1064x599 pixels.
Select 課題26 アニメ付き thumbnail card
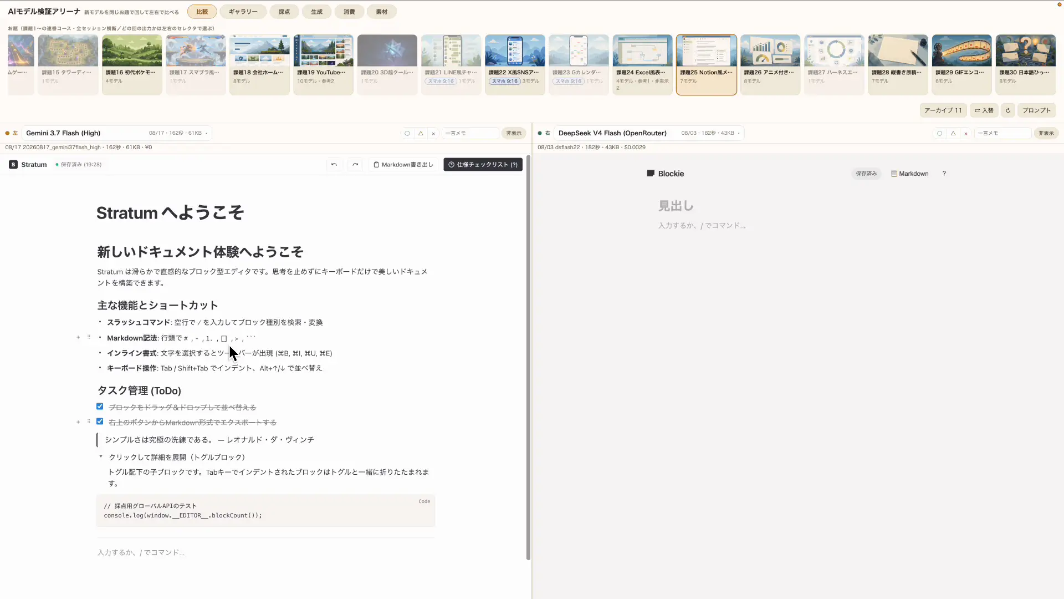(x=770, y=64)
